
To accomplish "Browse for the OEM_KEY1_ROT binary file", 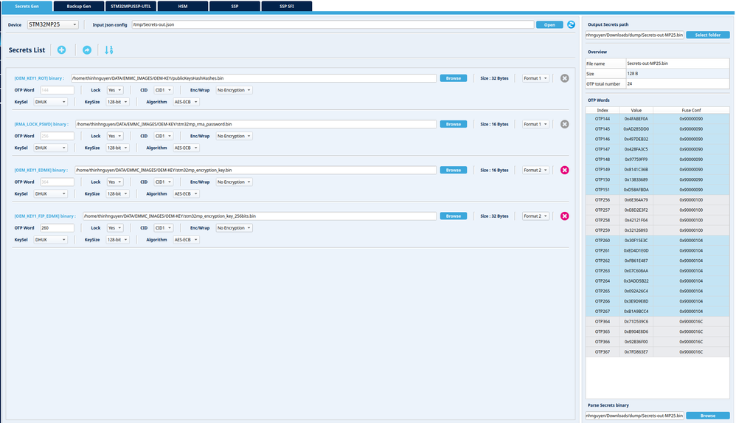I will (x=453, y=78).
